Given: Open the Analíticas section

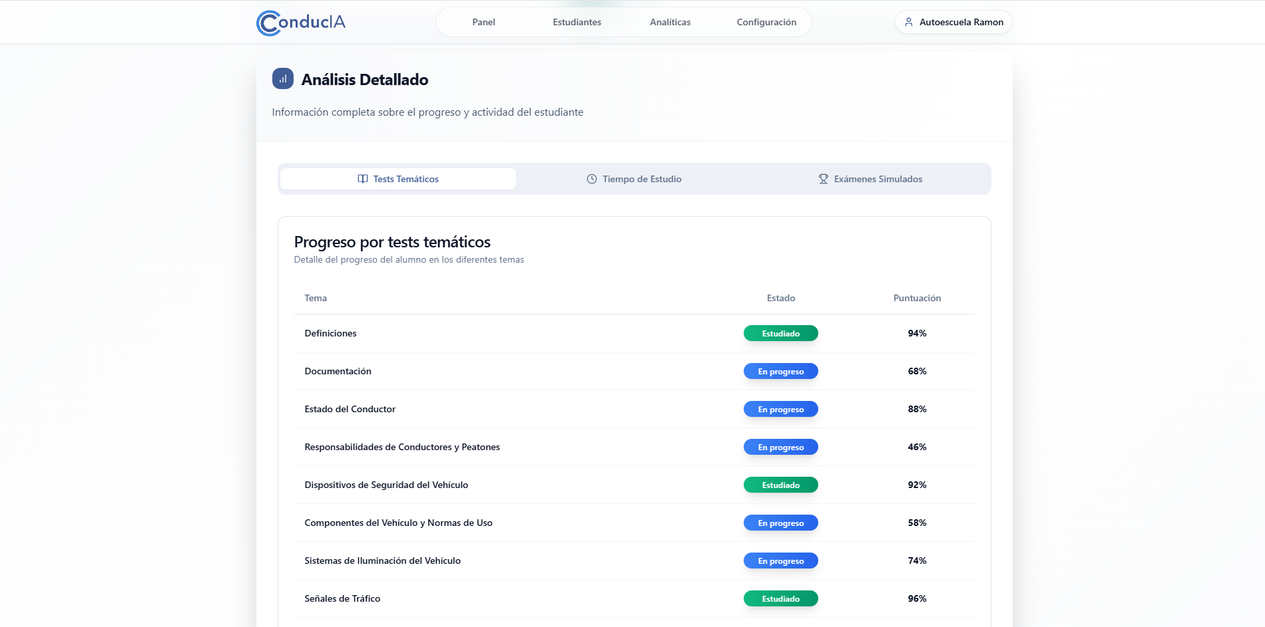Looking at the screenshot, I should [x=670, y=22].
